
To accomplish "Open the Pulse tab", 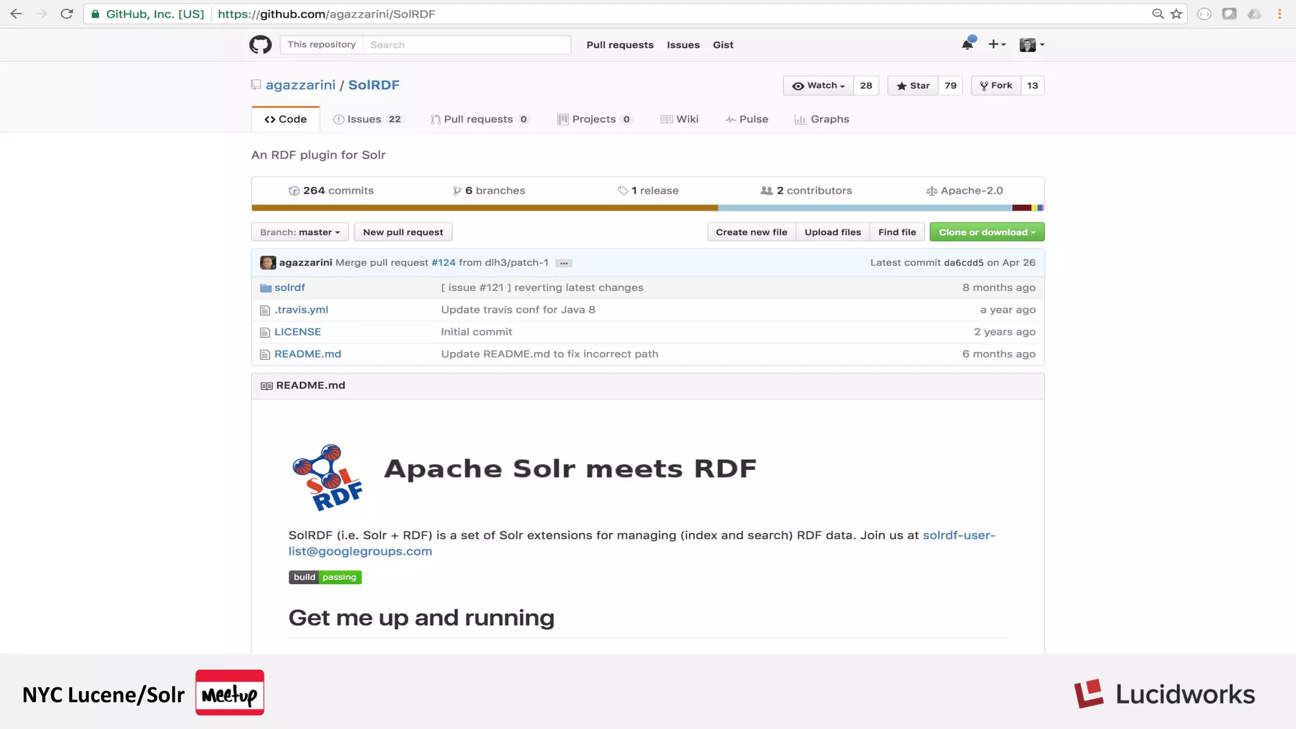I will 747,119.
